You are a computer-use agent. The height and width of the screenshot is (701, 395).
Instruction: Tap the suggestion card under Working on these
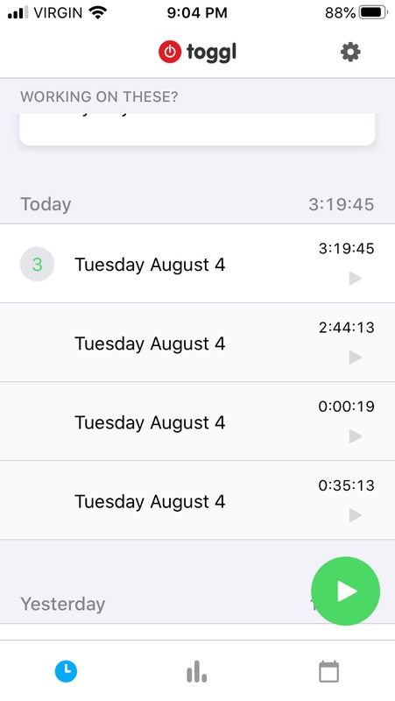pyautogui.click(x=198, y=129)
